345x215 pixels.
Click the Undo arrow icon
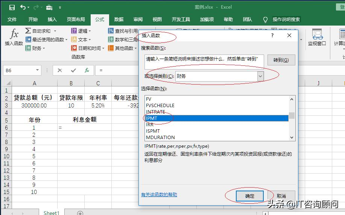point(23,7)
